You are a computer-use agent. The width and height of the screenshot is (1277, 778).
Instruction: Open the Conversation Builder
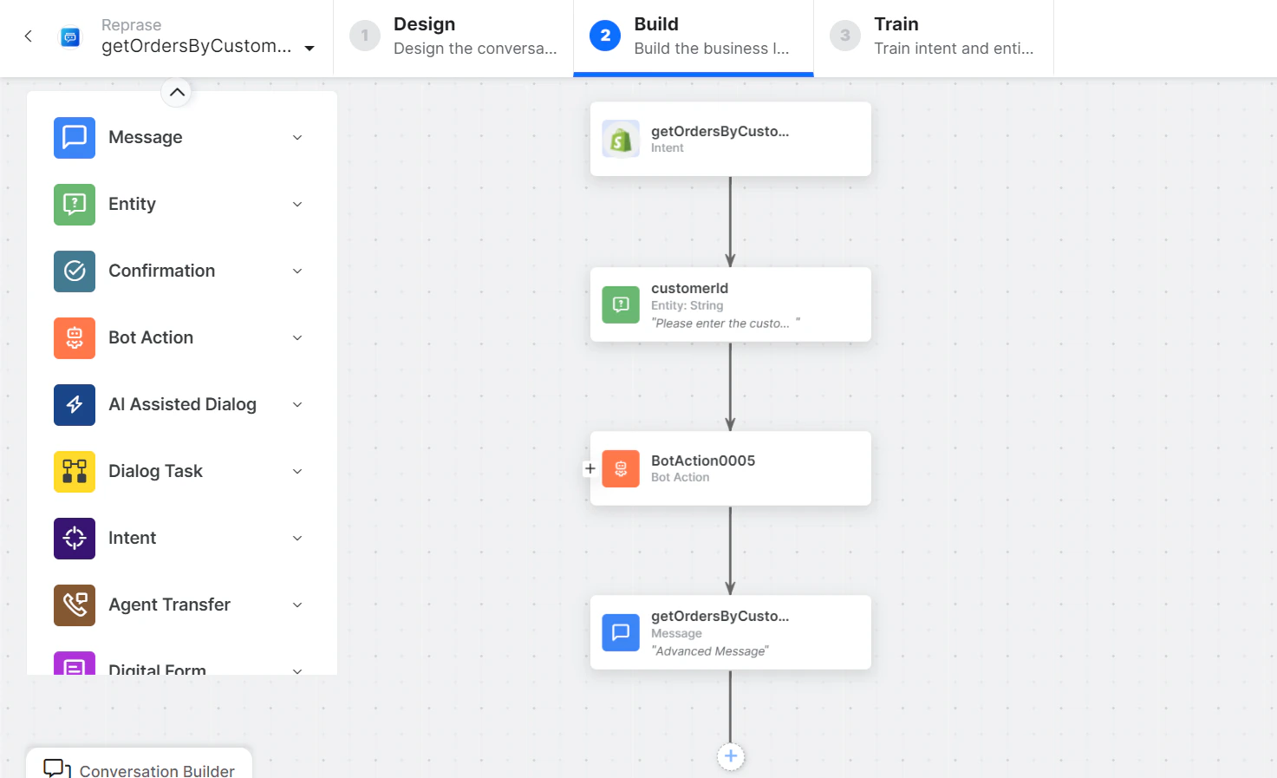(x=140, y=768)
